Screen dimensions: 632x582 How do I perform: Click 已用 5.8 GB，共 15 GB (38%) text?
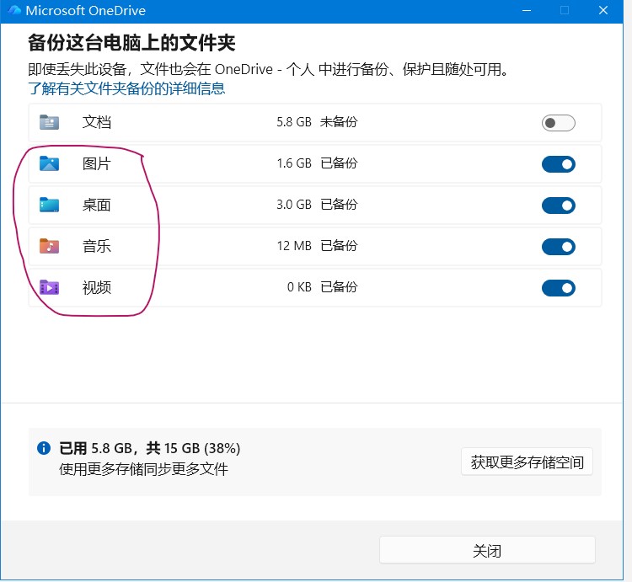coord(149,448)
